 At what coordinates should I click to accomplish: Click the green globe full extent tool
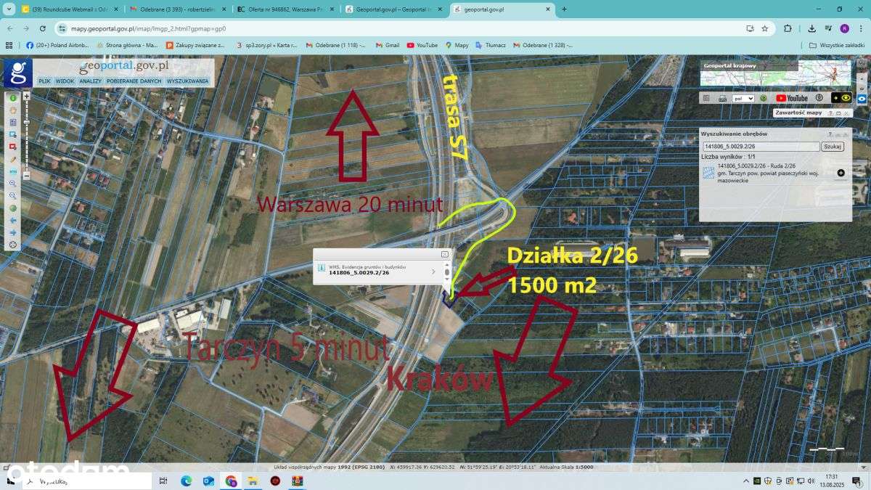tap(13, 208)
